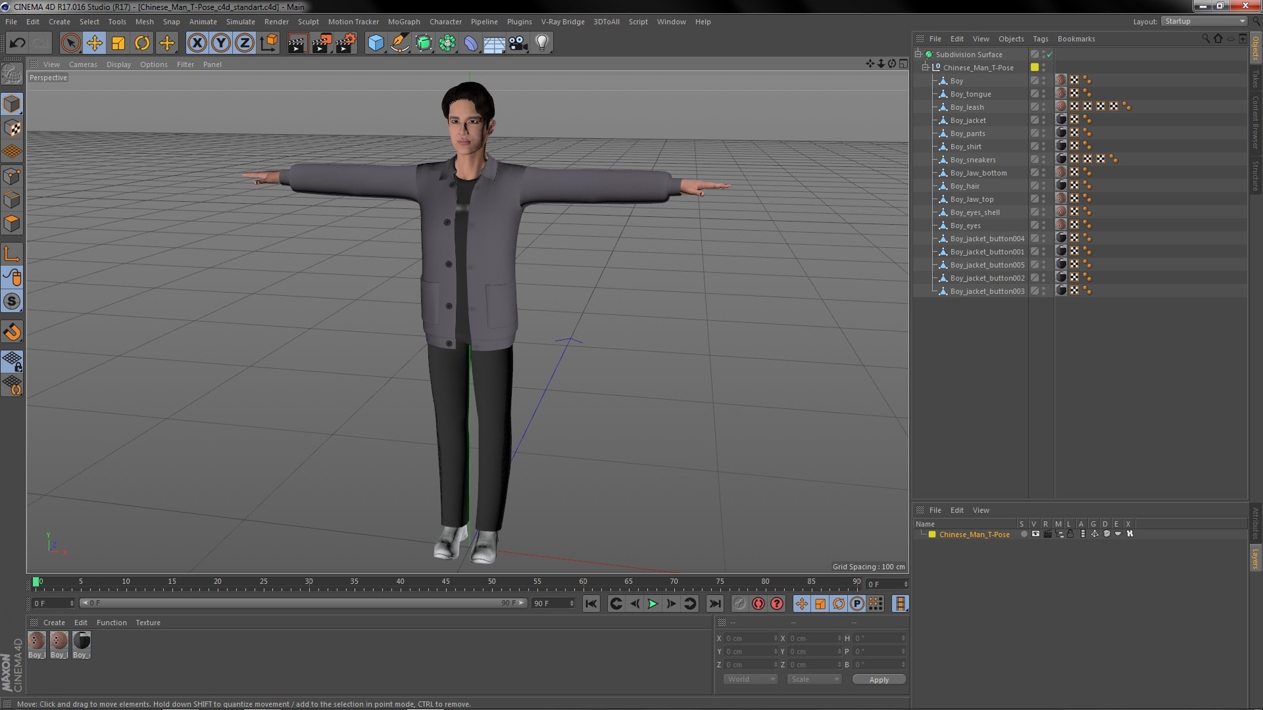Open the deformer (Bend) icon

point(471,43)
